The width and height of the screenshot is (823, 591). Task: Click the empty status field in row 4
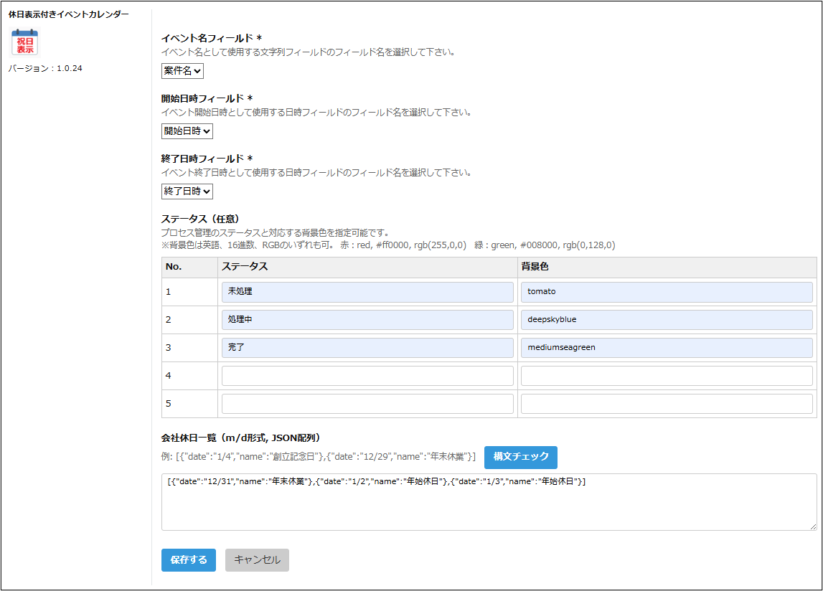tap(367, 376)
